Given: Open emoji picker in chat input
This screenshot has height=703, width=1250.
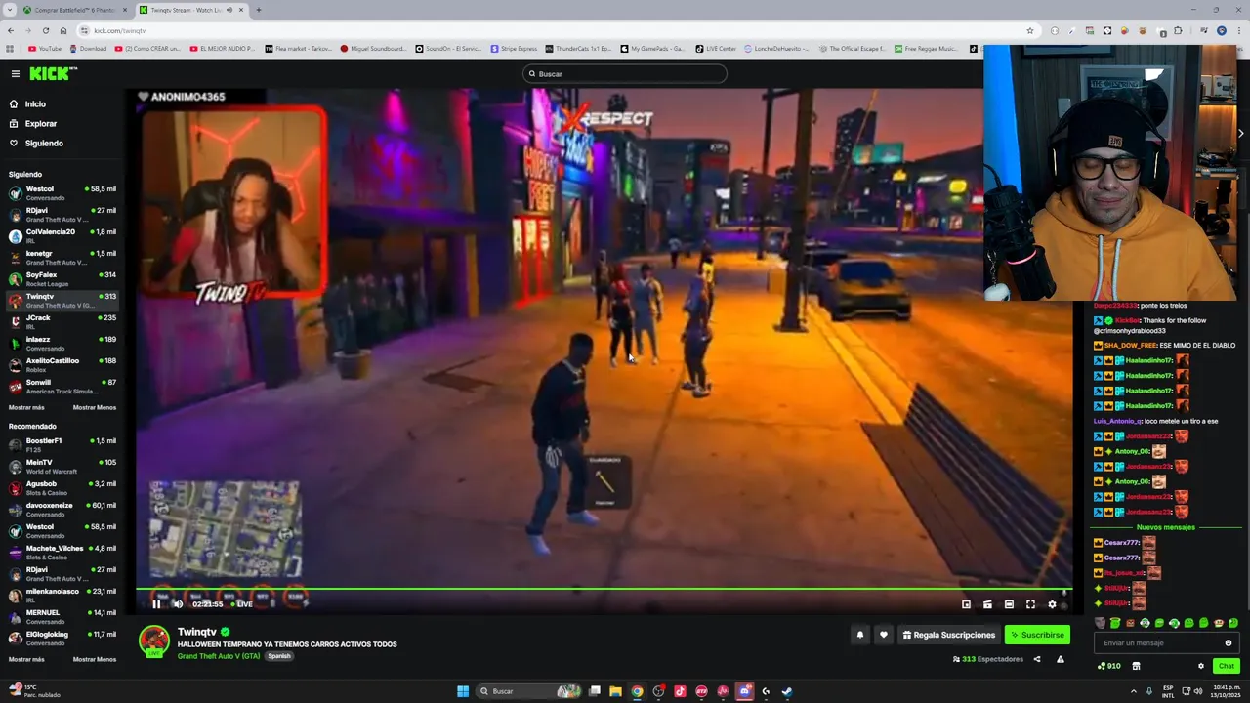Looking at the screenshot, I should (1229, 643).
